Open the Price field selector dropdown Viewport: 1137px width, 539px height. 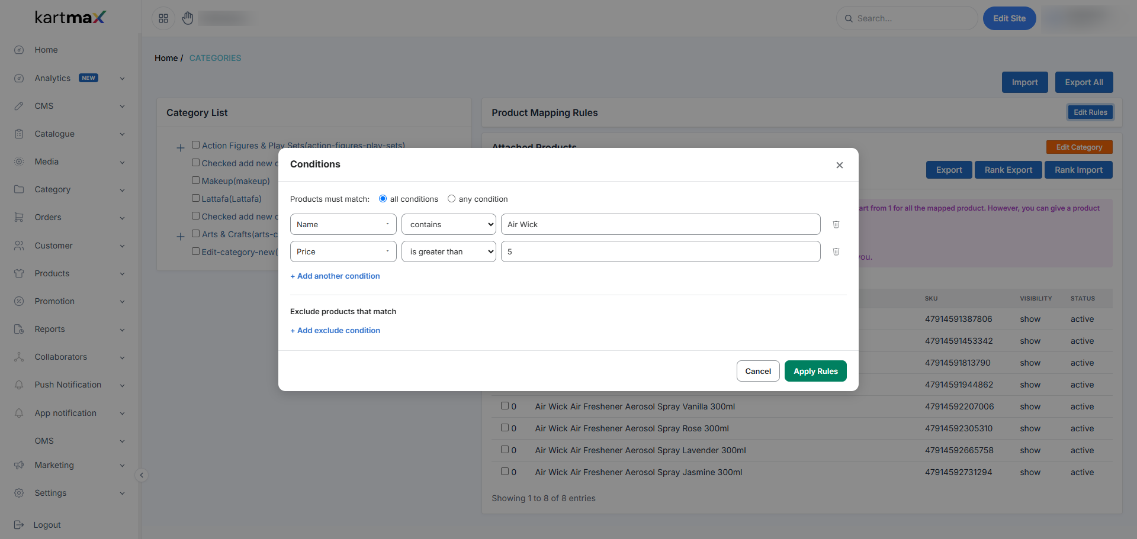click(x=343, y=251)
